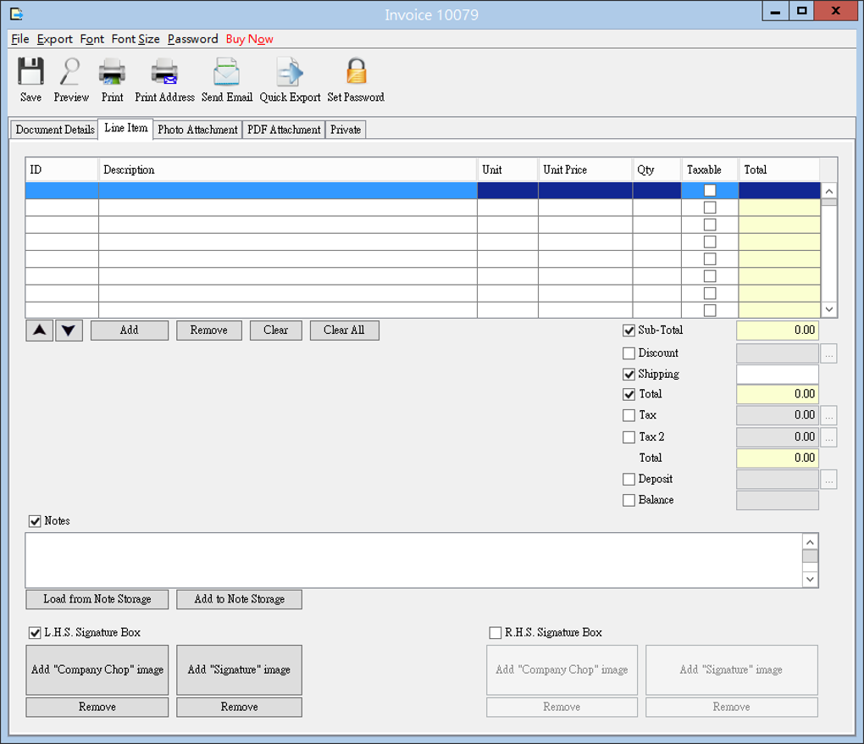The image size is (864, 744).
Task: Click the Shipping amount input field
Action: [x=778, y=375]
